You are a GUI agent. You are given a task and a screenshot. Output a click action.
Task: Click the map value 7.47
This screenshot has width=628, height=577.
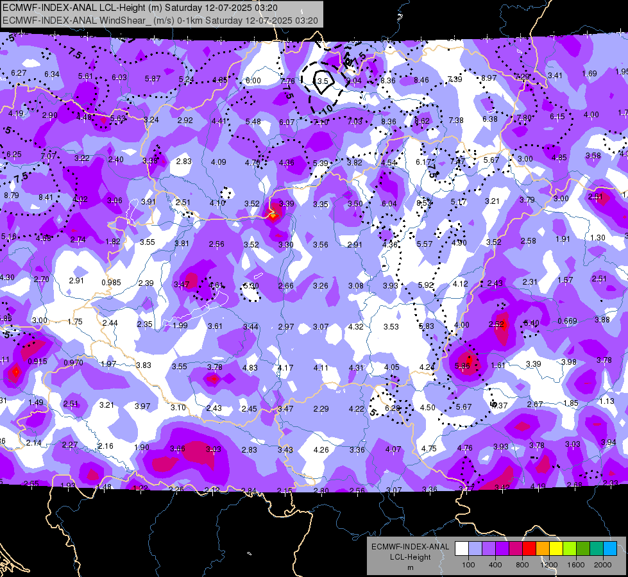tap(457, 161)
